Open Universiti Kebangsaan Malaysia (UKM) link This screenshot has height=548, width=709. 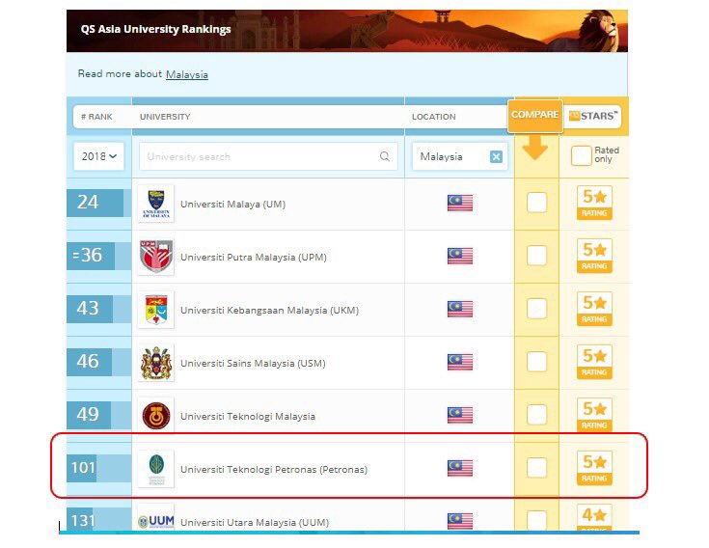click(x=269, y=310)
